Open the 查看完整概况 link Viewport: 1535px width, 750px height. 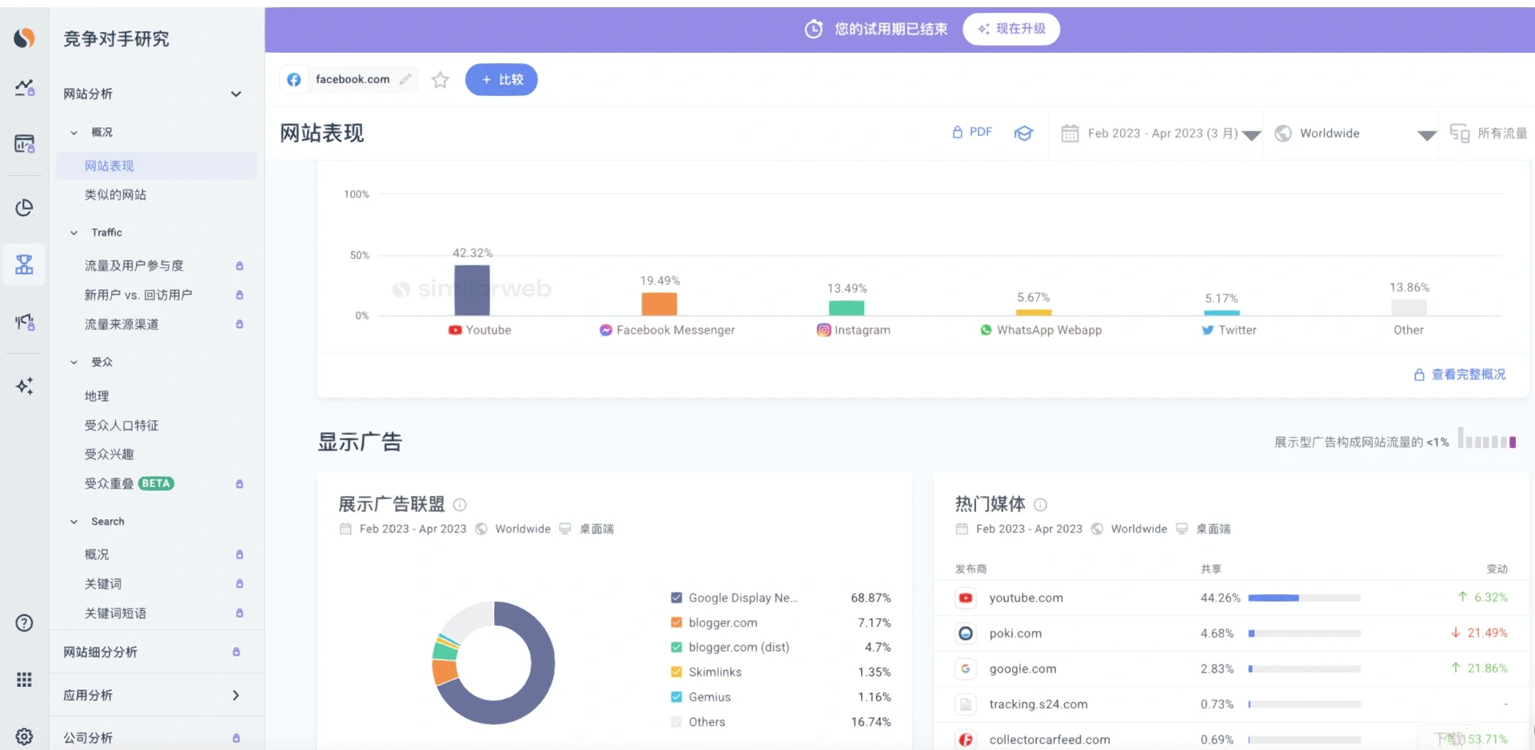pyautogui.click(x=1460, y=375)
